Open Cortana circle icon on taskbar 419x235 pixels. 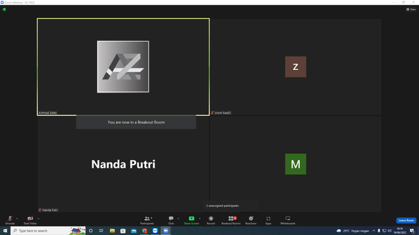click(x=91, y=230)
